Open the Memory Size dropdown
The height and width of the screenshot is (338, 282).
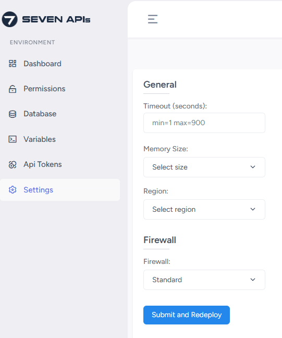204,167
